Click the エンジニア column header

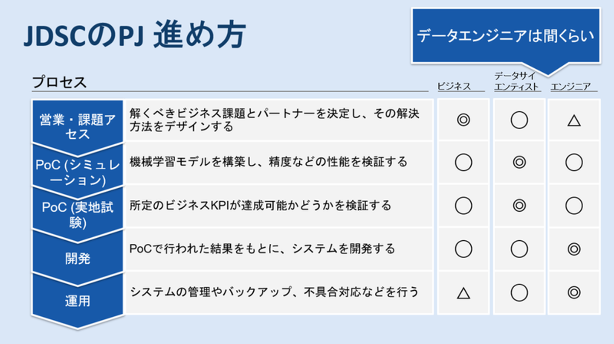571,87
